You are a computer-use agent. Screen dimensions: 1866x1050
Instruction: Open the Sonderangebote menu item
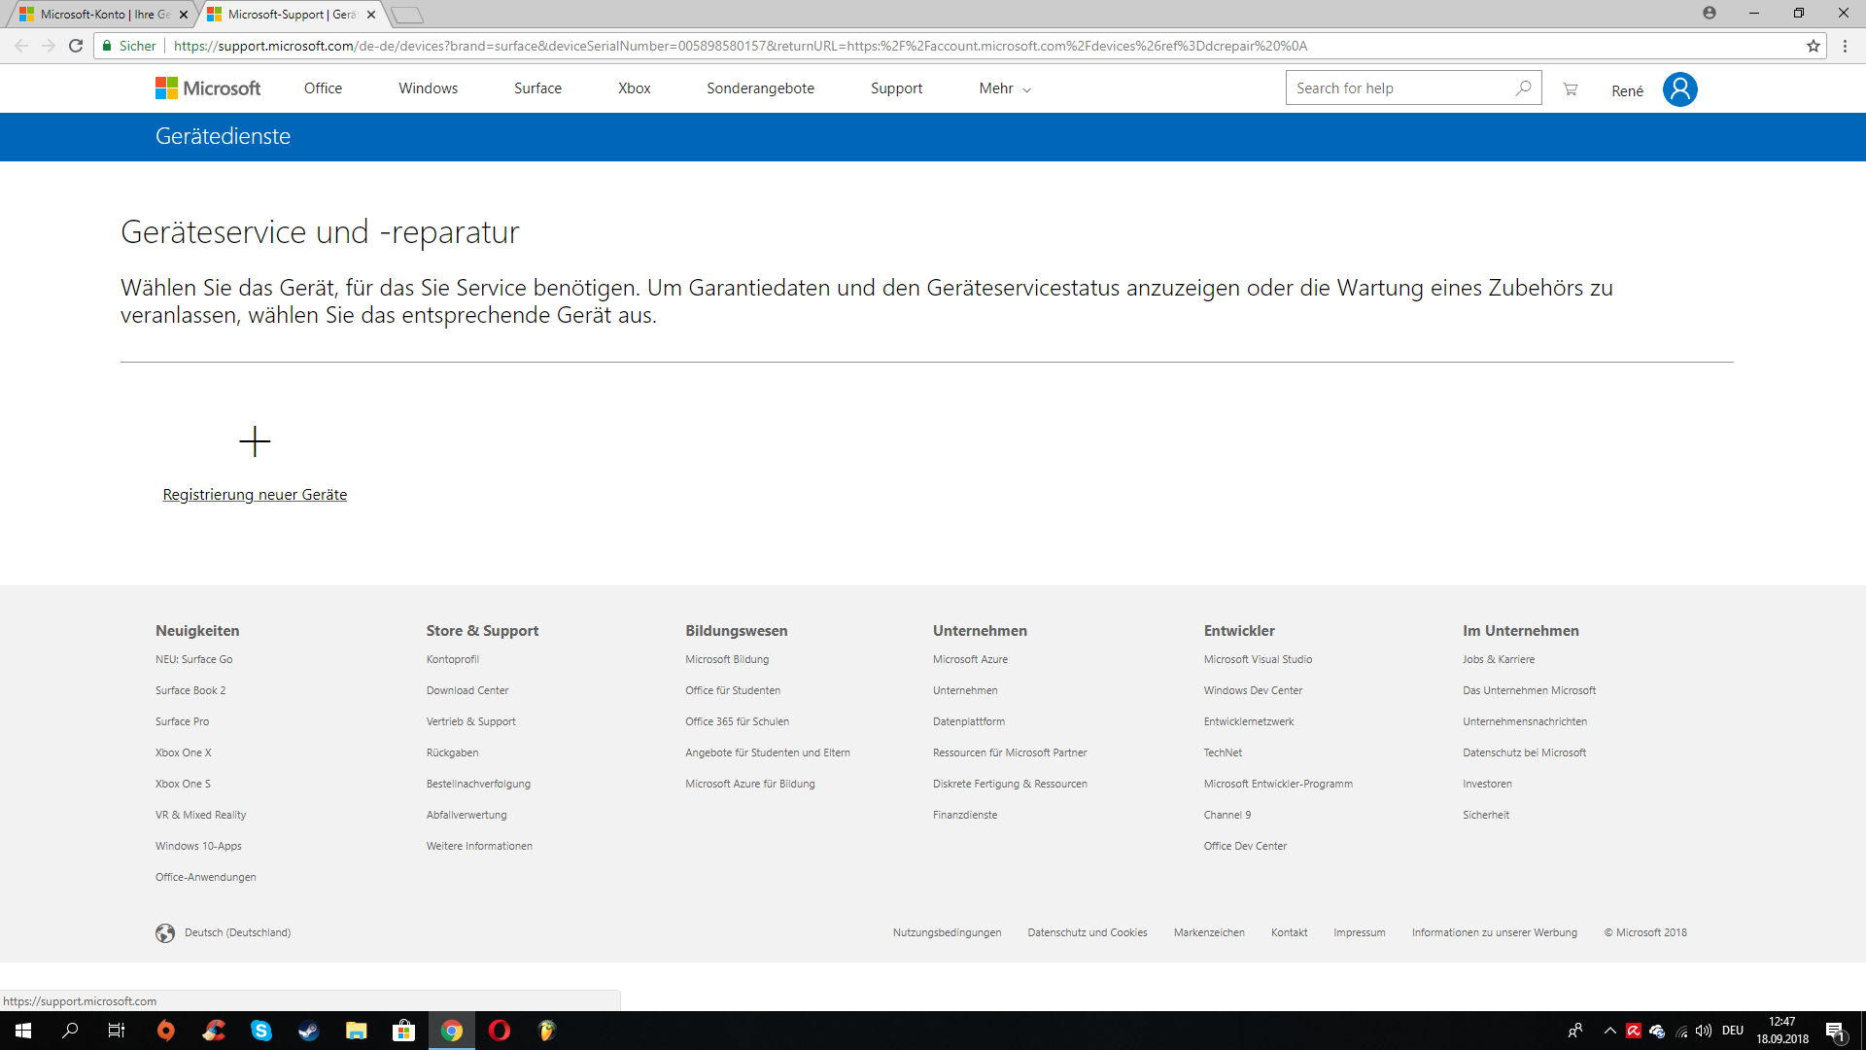click(760, 88)
